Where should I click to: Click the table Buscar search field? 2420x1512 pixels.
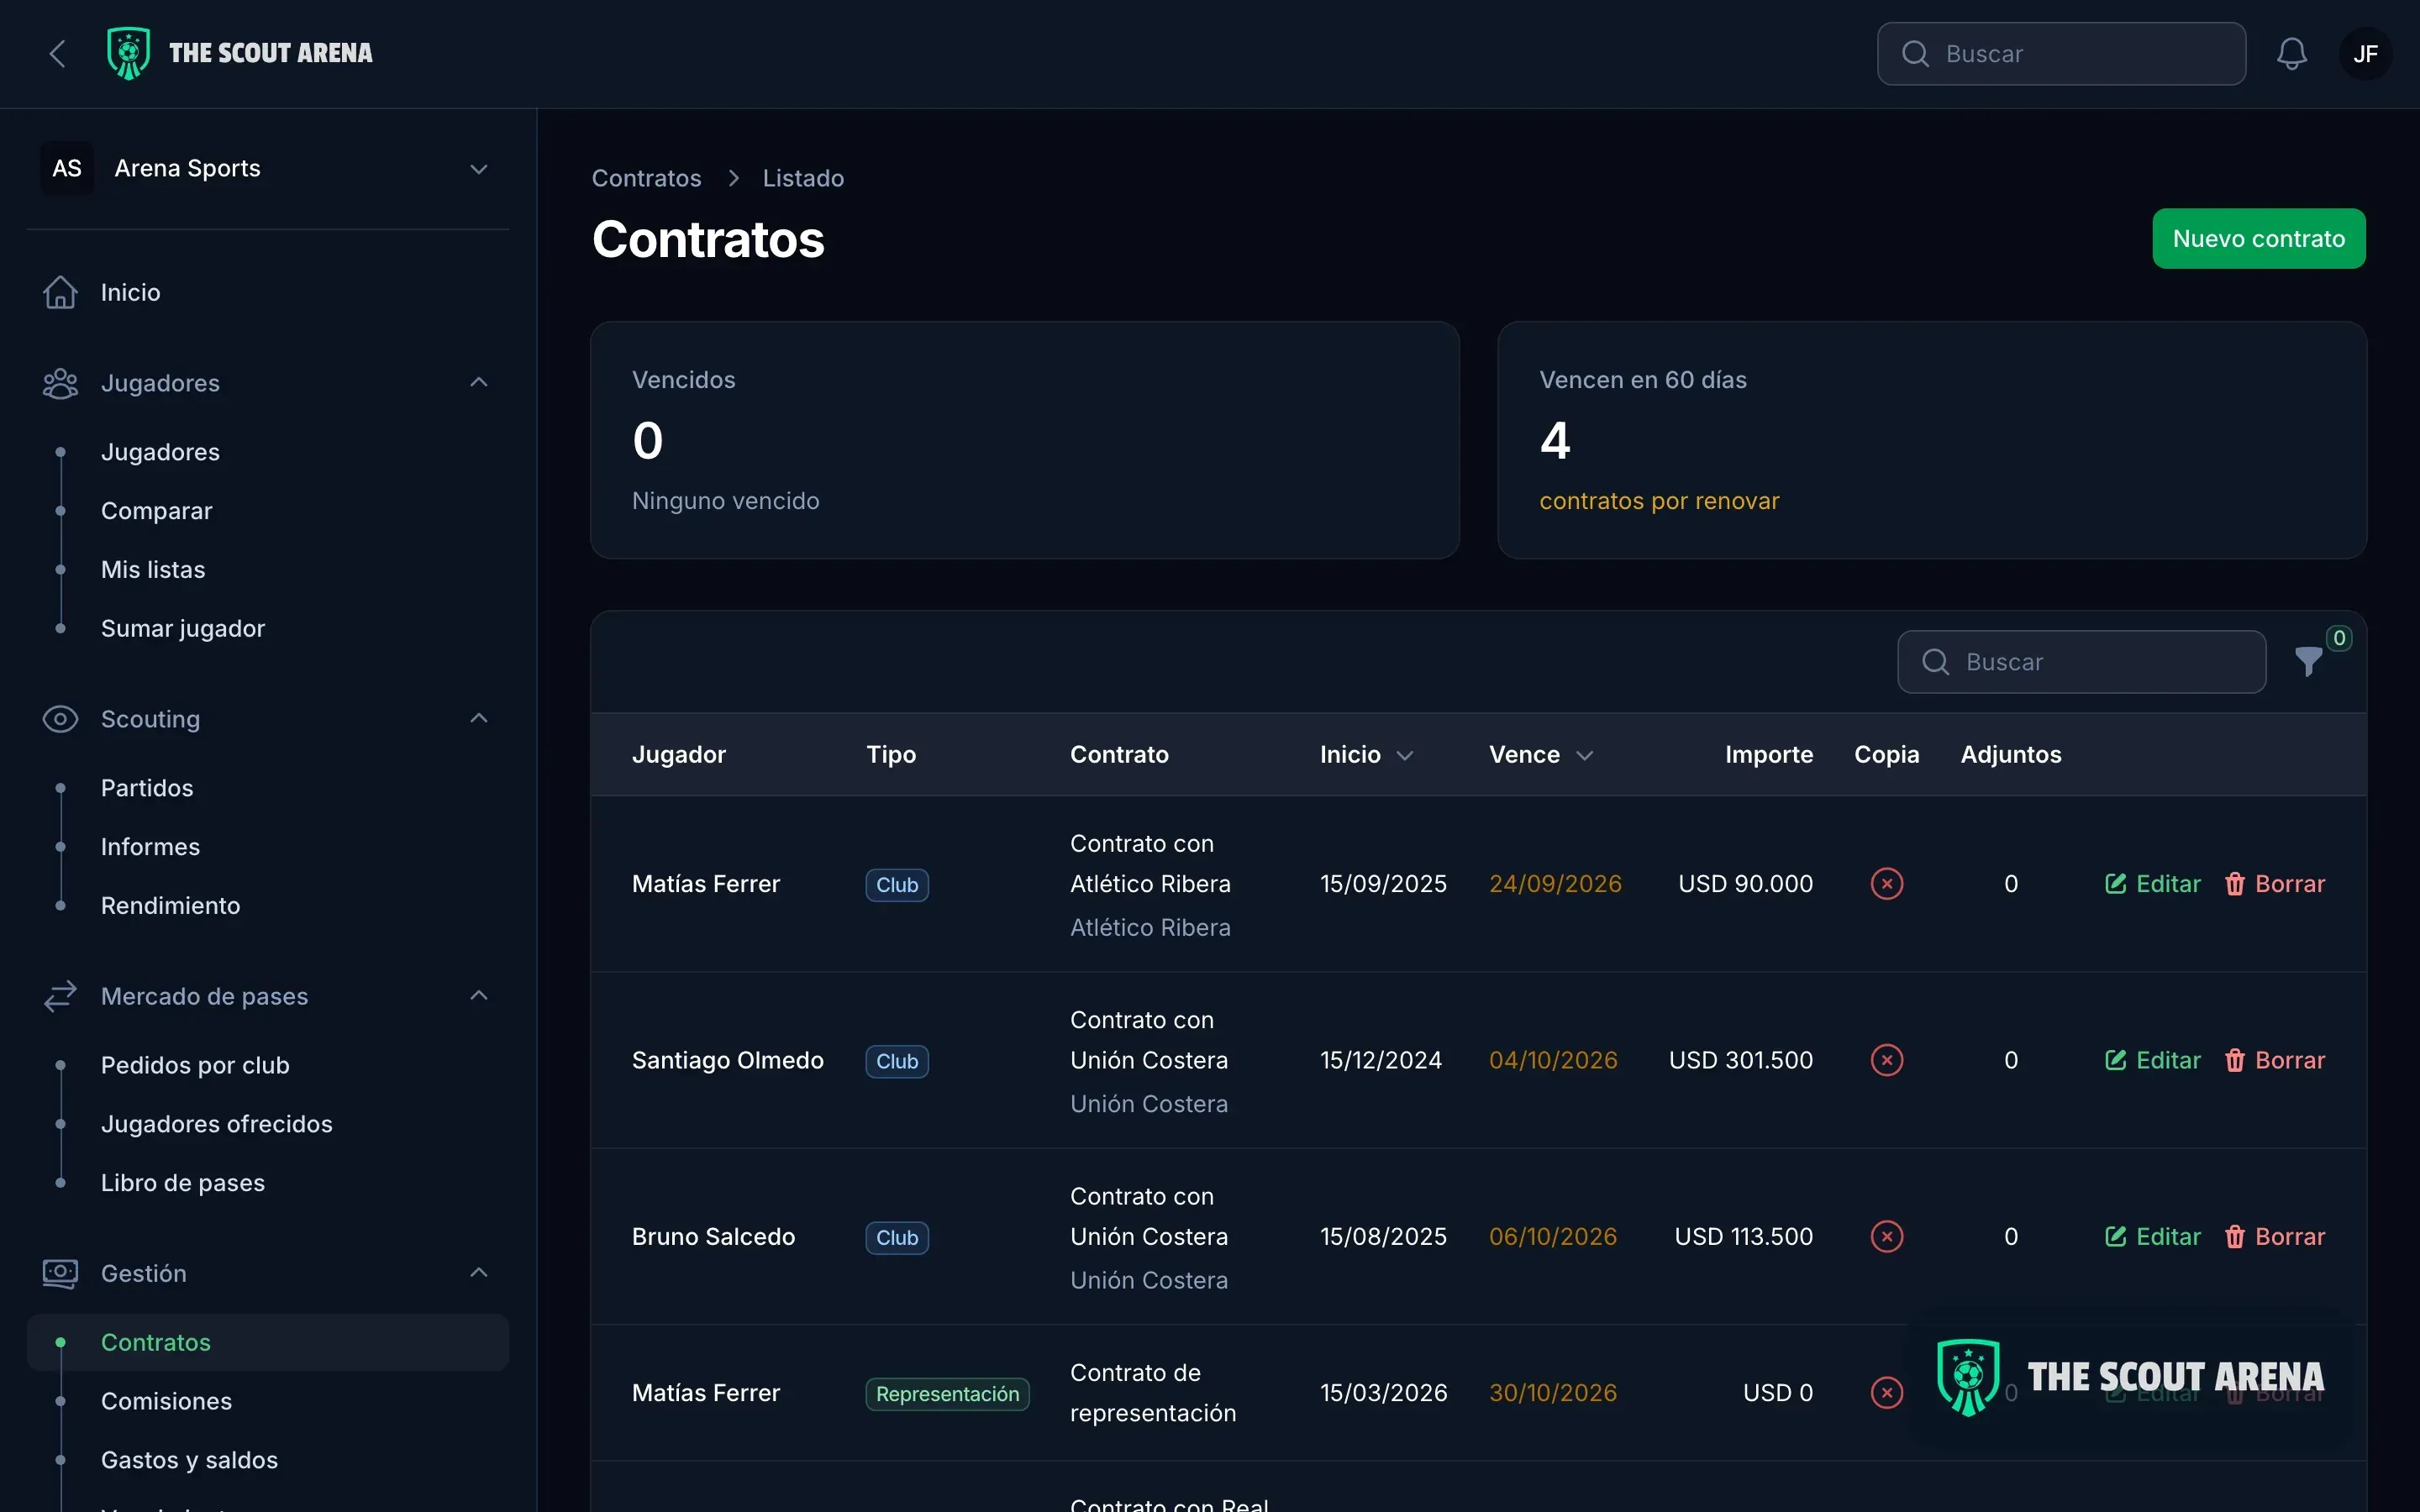(x=2081, y=661)
